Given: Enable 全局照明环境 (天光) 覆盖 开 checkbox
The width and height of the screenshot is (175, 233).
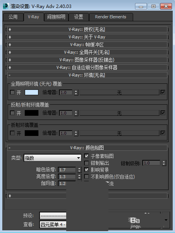Looking at the screenshot, I should pyautogui.click(x=12, y=93).
